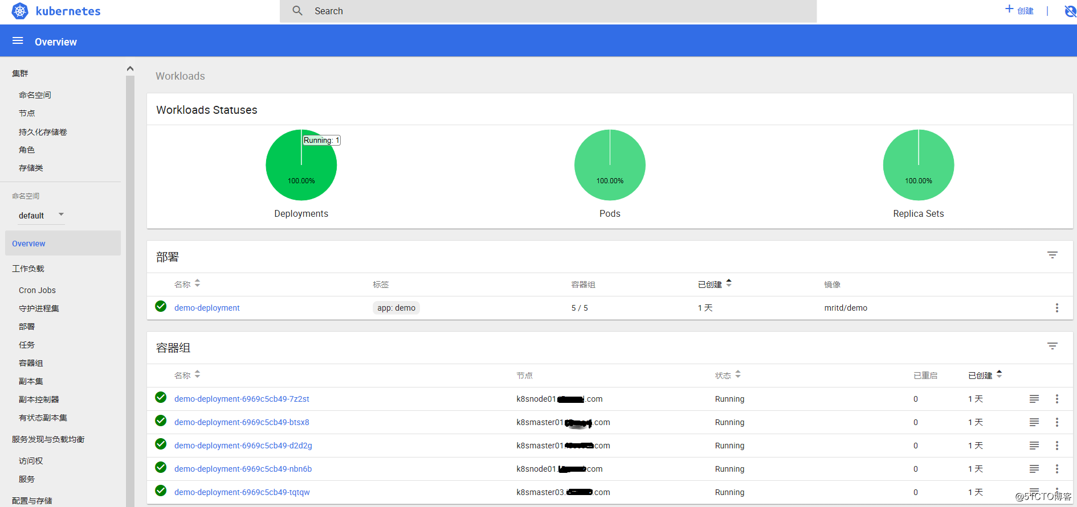Screen dimensions: 1077x507
Task: Open the default namespace dropdown
Action: point(42,215)
